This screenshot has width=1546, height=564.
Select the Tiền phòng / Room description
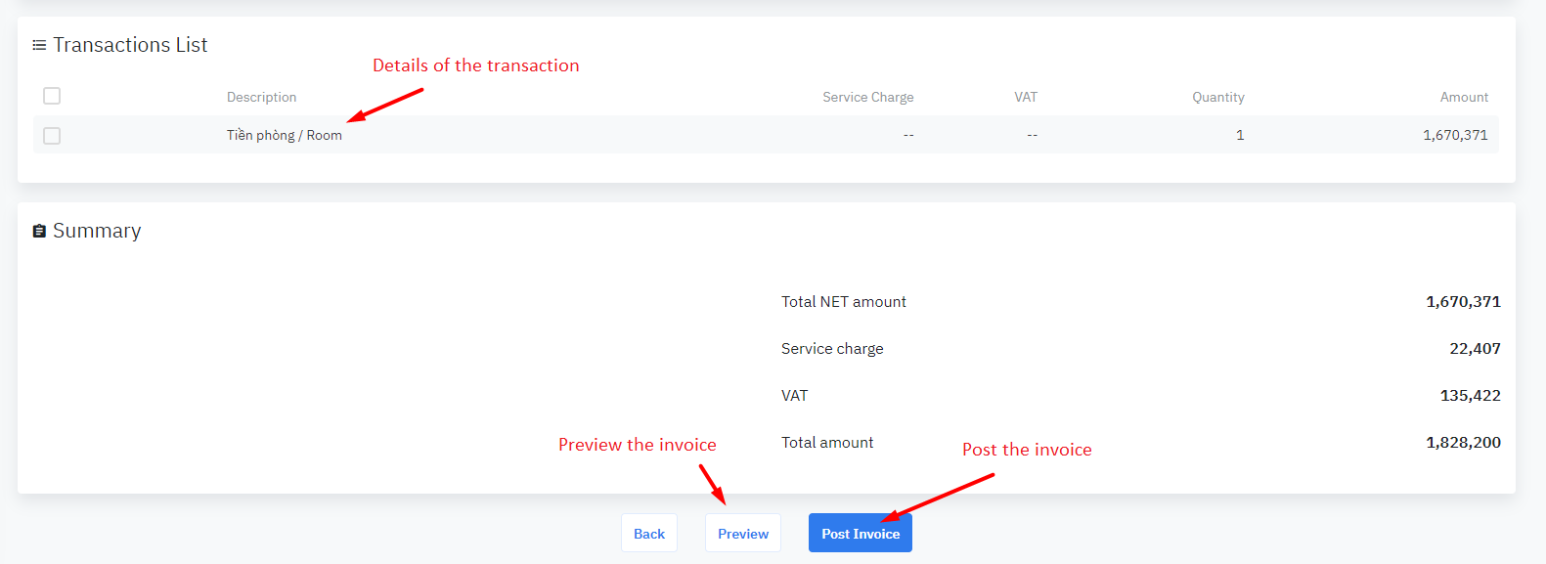coord(284,135)
